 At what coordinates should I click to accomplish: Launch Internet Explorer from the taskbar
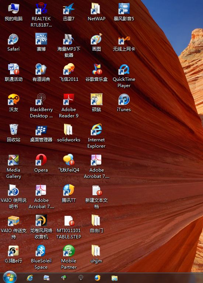coord(30,278)
